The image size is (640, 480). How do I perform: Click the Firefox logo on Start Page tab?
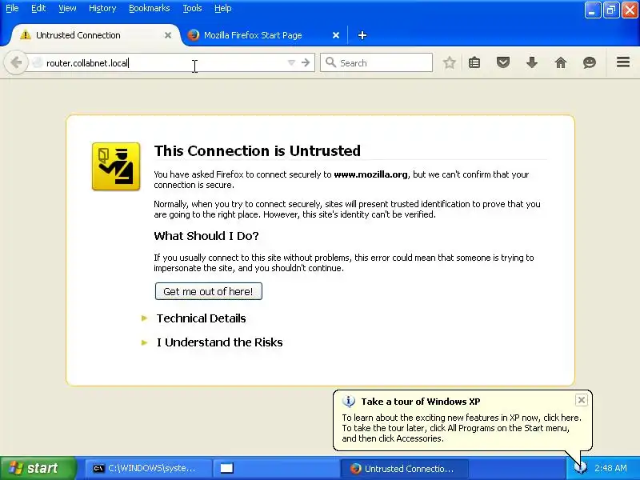click(x=194, y=35)
